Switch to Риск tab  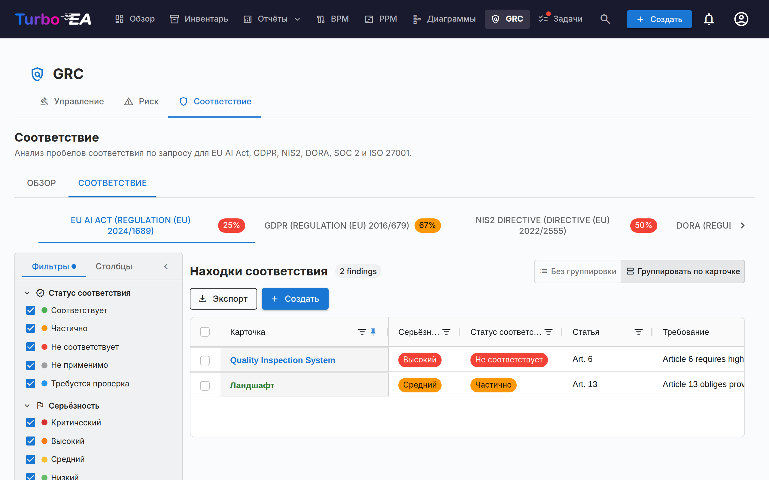click(x=141, y=101)
